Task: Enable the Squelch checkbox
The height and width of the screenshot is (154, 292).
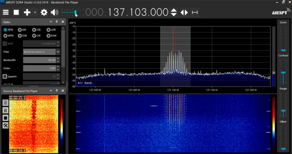Action: click(x=5, y=76)
